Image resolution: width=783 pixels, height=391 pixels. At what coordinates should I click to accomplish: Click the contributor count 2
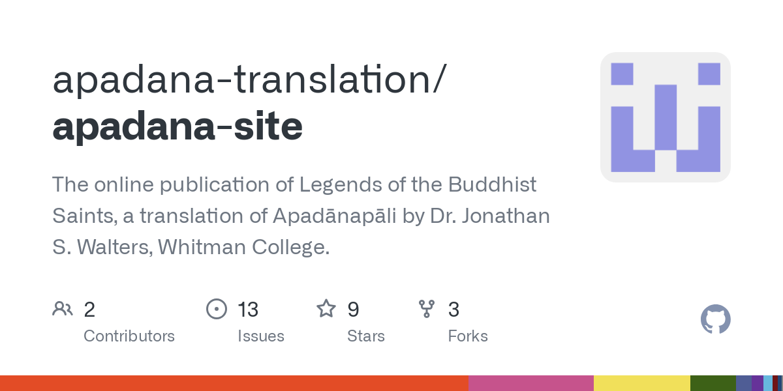click(89, 310)
